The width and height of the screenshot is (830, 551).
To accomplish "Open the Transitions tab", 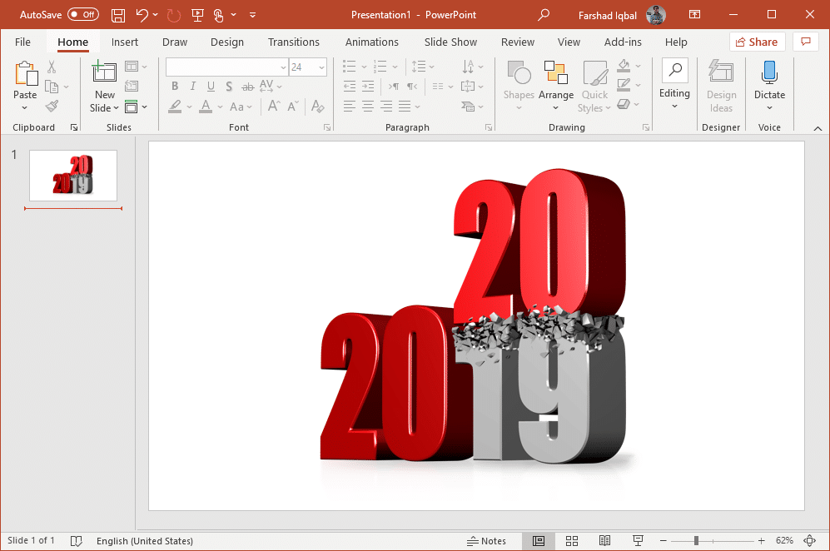I will pos(294,42).
